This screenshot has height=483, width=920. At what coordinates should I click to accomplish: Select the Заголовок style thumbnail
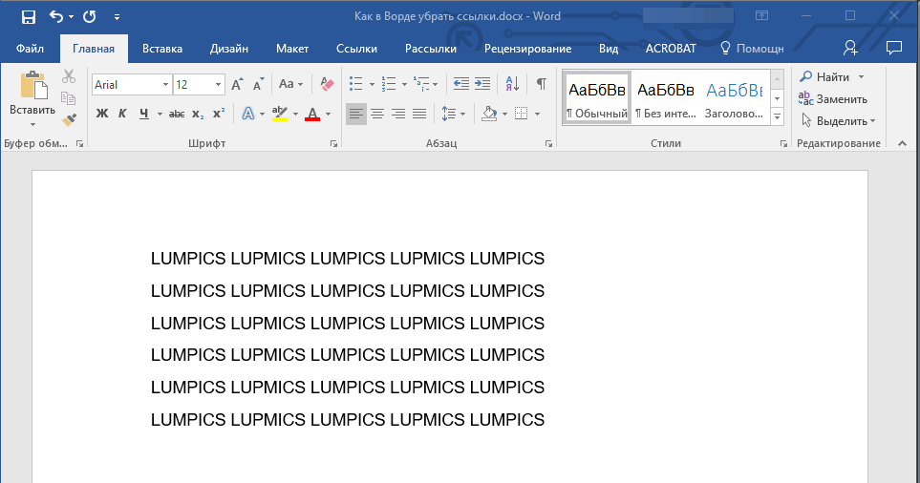point(734,97)
